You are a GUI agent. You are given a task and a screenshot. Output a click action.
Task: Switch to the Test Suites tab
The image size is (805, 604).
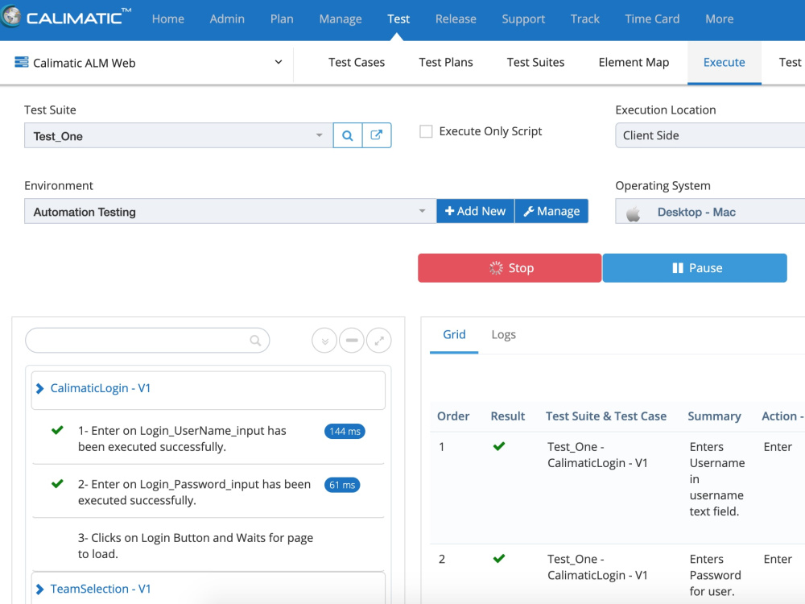click(535, 62)
